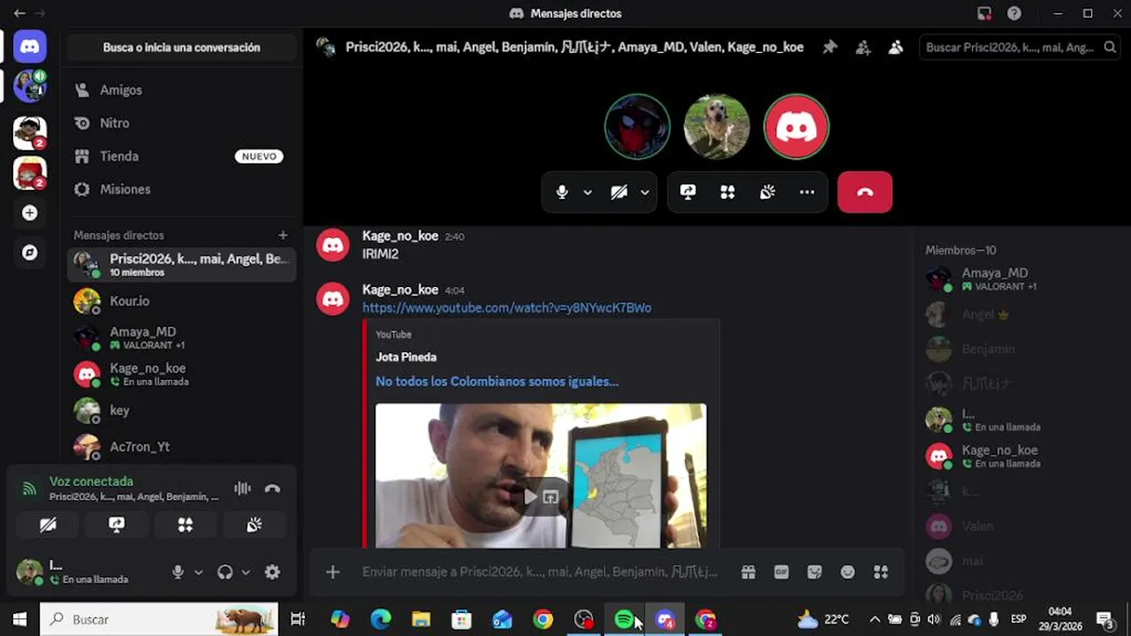
Task: Toggle the member list icon in header
Action: [x=896, y=48]
